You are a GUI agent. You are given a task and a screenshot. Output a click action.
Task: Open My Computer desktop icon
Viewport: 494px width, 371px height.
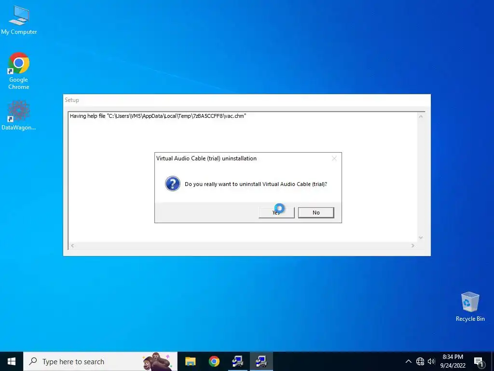point(19,20)
